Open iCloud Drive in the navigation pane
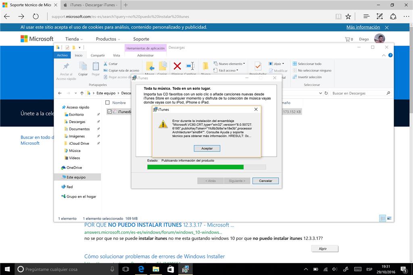Image resolution: width=413 pixels, height=275 pixels. (77, 143)
